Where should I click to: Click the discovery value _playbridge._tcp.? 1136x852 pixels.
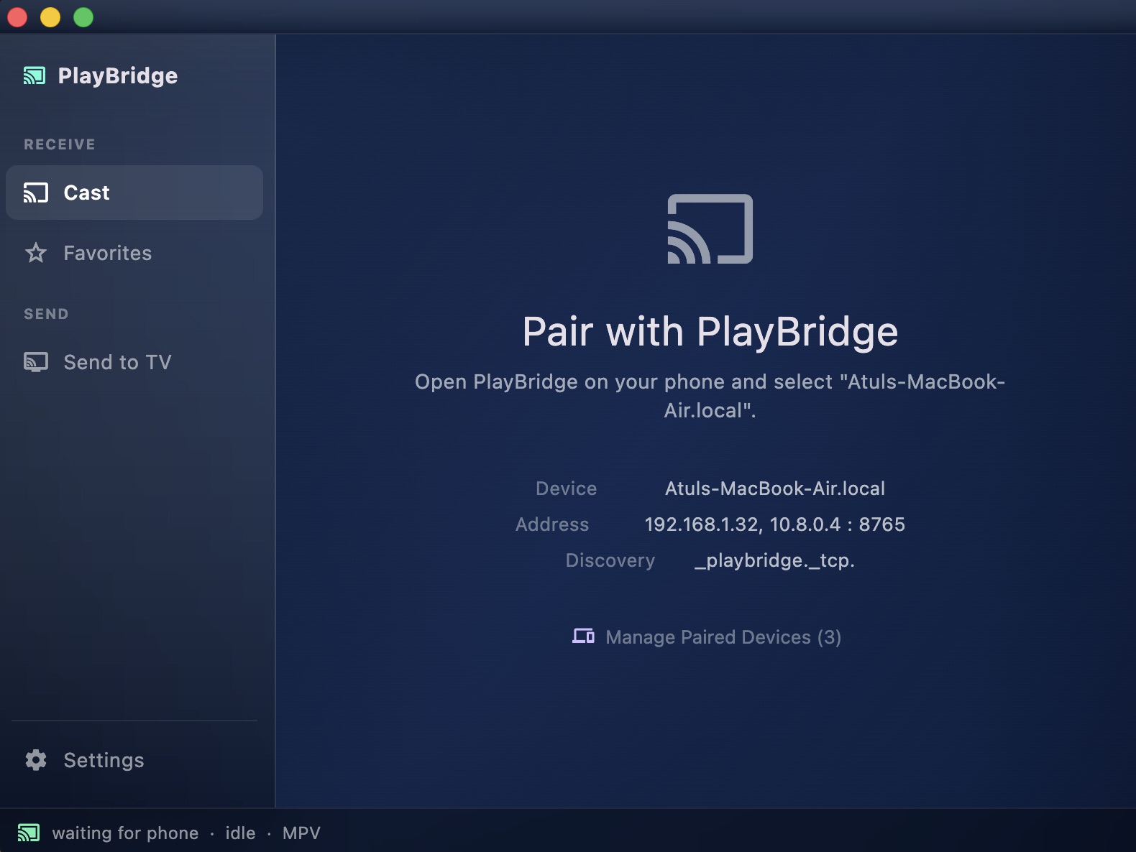point(775,560)
